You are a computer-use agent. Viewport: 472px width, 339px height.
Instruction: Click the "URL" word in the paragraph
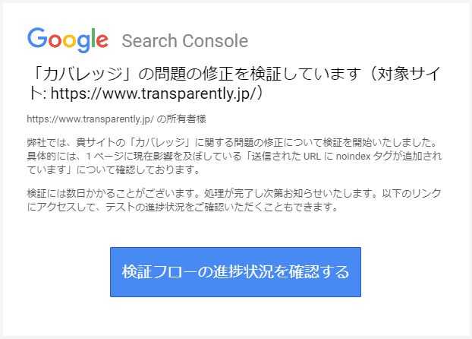pos(312,157)
